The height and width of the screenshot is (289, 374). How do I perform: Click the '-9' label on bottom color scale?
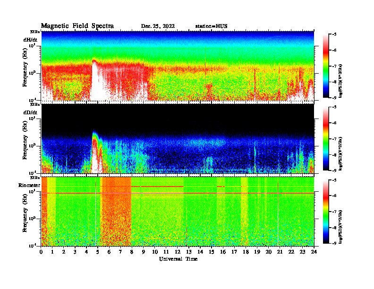pyautogui.click(x=333, y=243)
